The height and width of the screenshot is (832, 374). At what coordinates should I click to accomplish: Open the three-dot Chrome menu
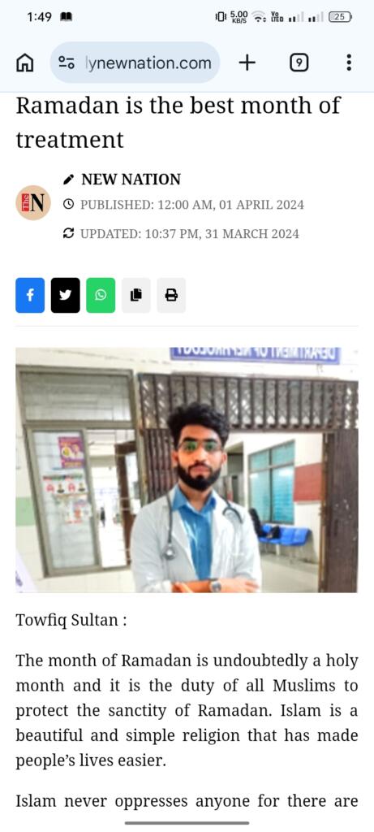349,63
